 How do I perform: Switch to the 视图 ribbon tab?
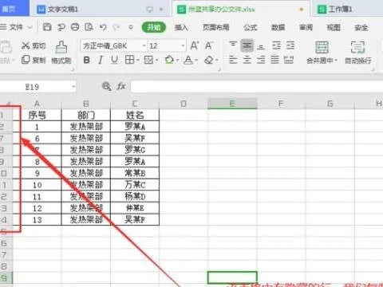334,27
